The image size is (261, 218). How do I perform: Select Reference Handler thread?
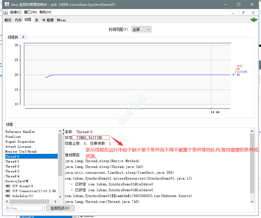tap(20, 132)
